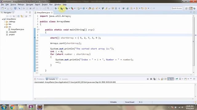Open the Coverage dropdown arrow

[69, 8]
